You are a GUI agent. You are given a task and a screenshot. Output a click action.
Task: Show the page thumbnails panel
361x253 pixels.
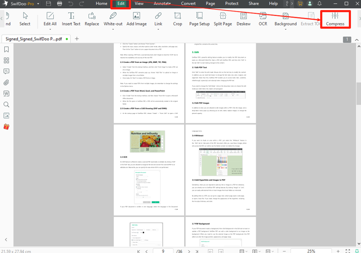tap(6, 60)
